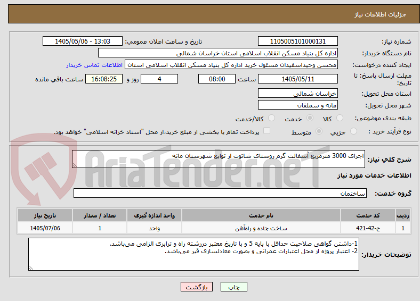This screenshot has width=420, height=301.
Task: Click service name cell ساخت جاده و راه‌آهن
Action: coord(261,228)
